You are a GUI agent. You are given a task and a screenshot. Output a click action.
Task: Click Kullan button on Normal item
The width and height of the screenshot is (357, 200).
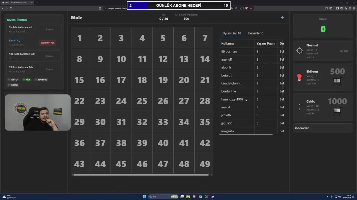coord(344,51)
